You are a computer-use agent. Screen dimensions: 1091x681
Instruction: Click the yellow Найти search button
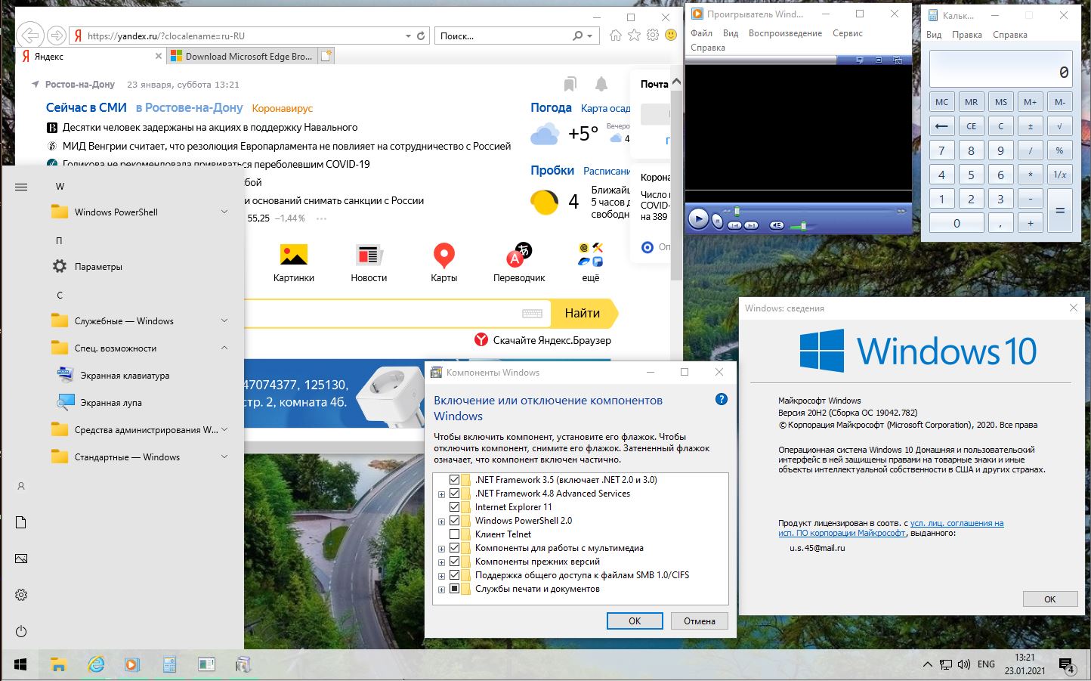pyautogui.click(x=583, y=313)
